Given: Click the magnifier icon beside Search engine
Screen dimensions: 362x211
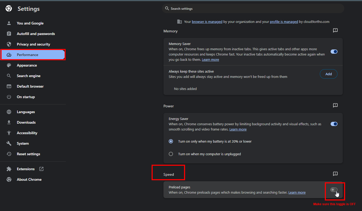Looking at the screenshot, I should pos(9,76).
